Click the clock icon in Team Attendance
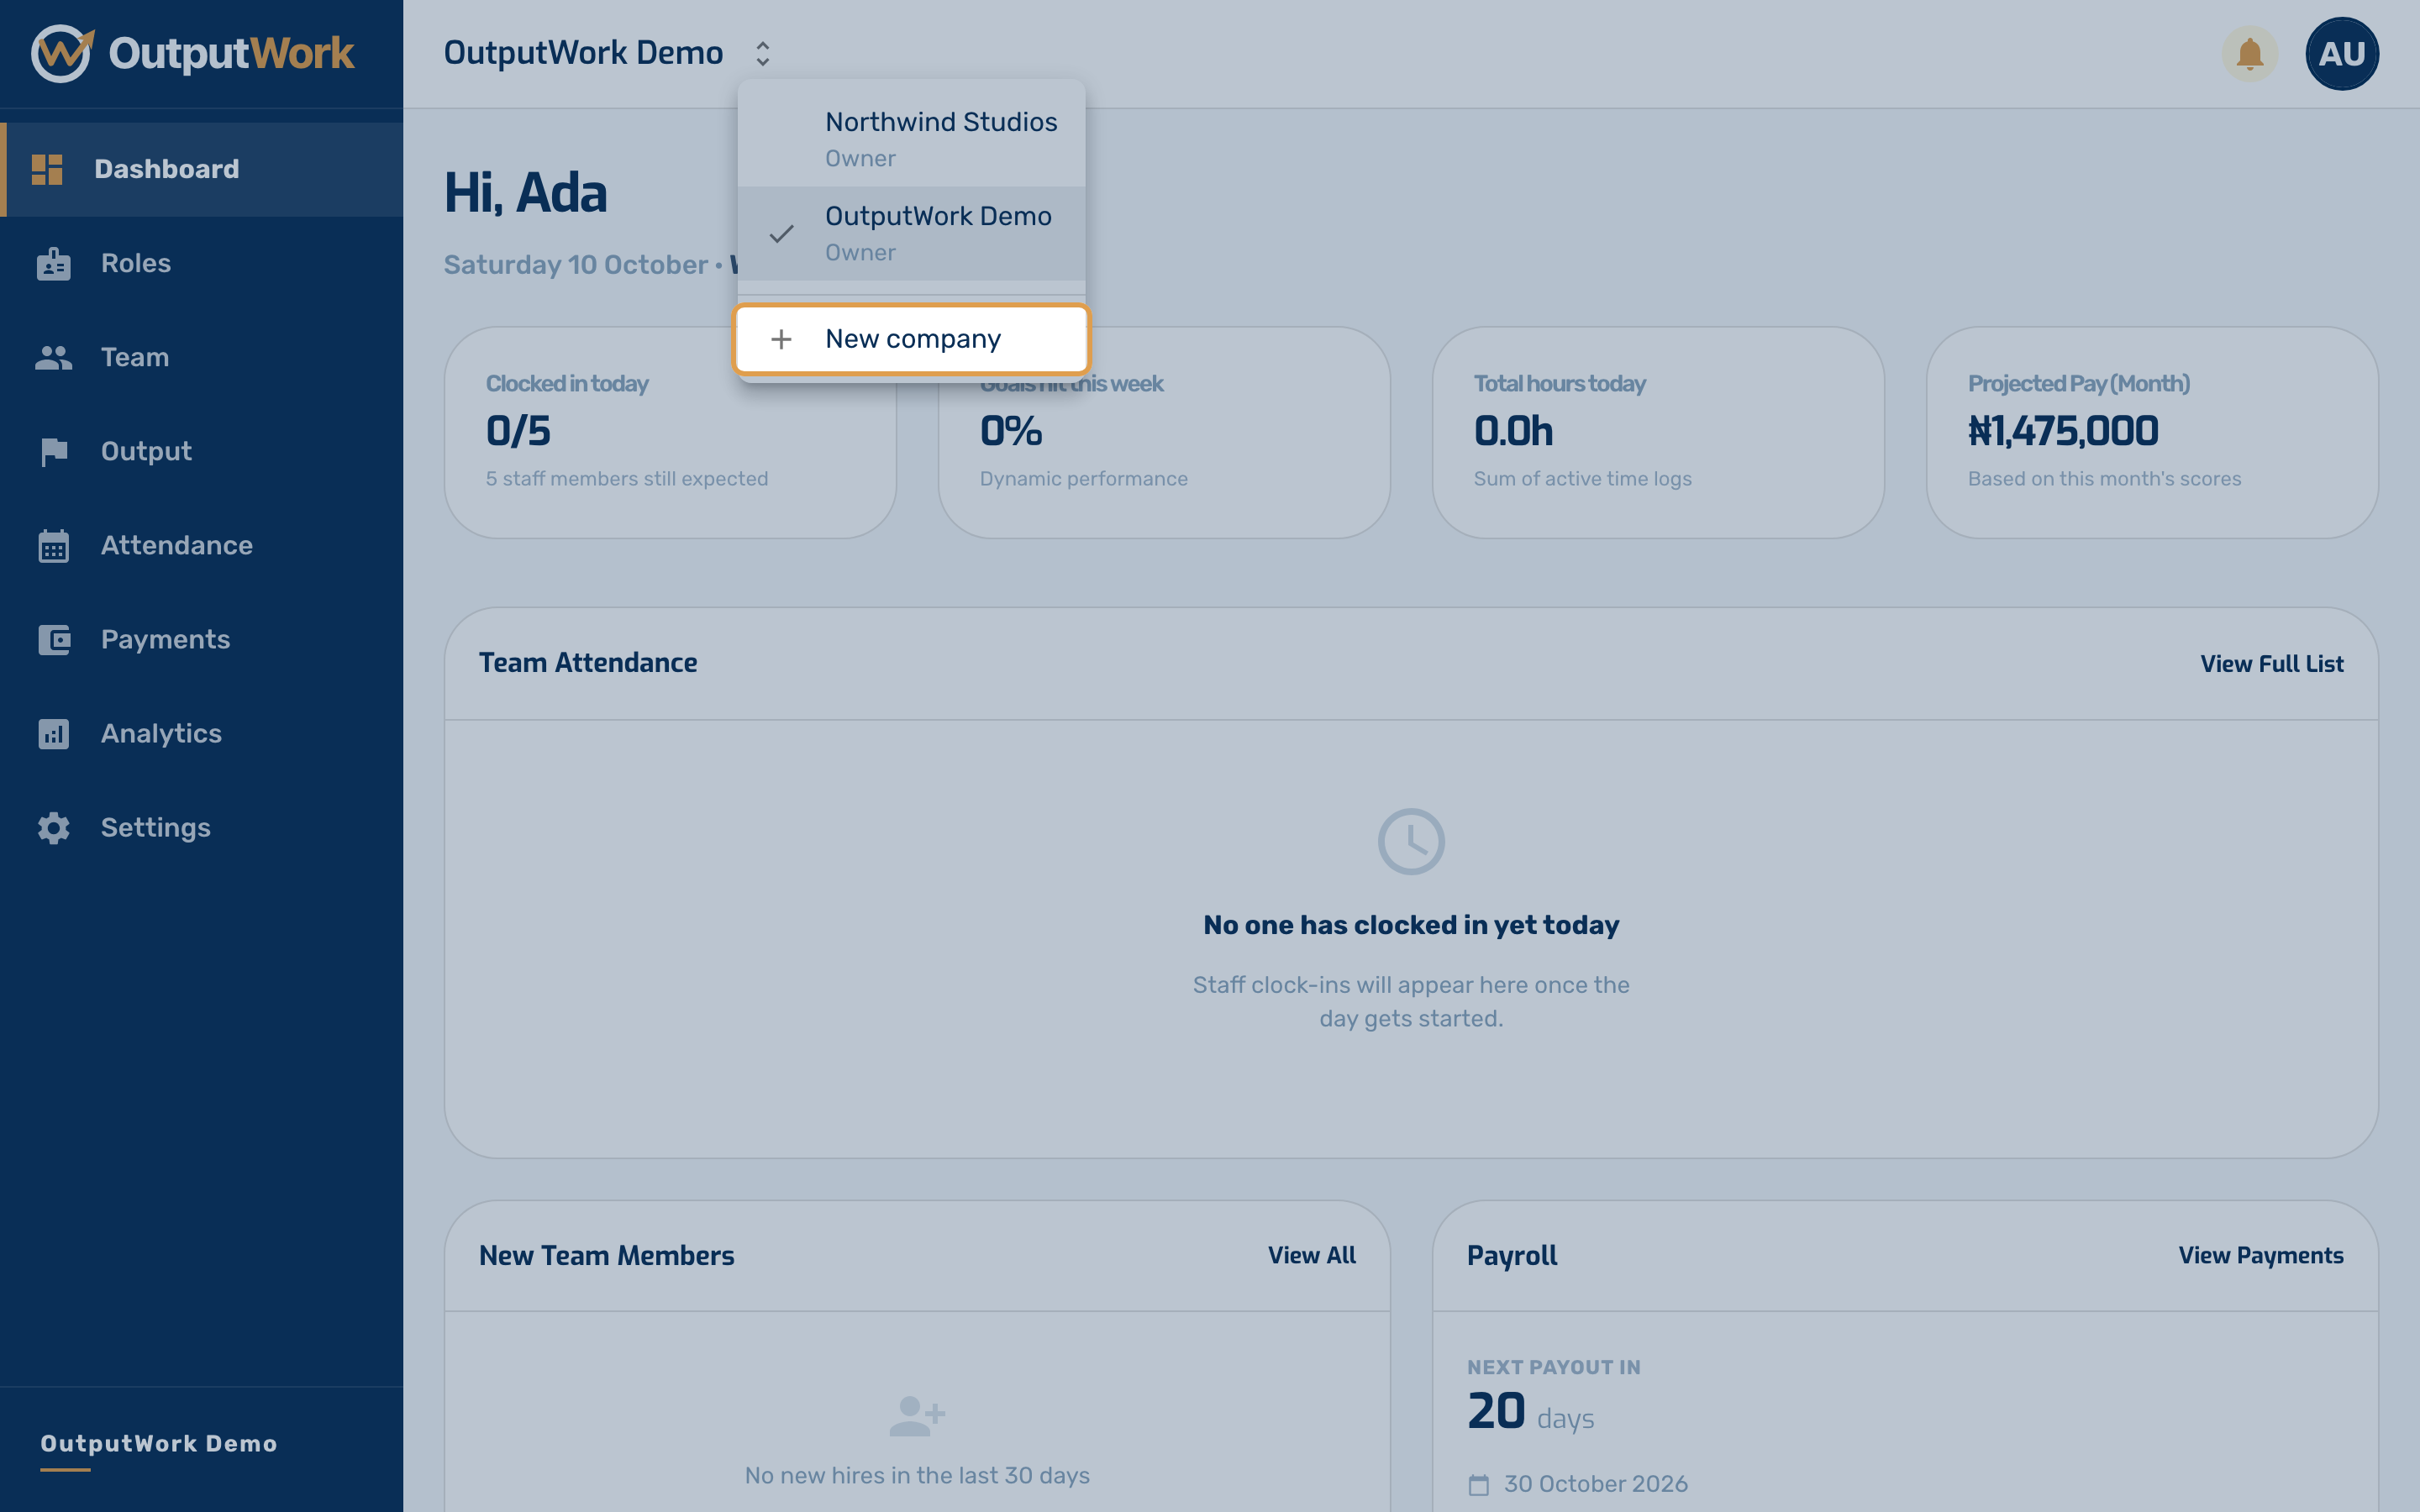The image size is (2420, 1512). (1411, 841)
